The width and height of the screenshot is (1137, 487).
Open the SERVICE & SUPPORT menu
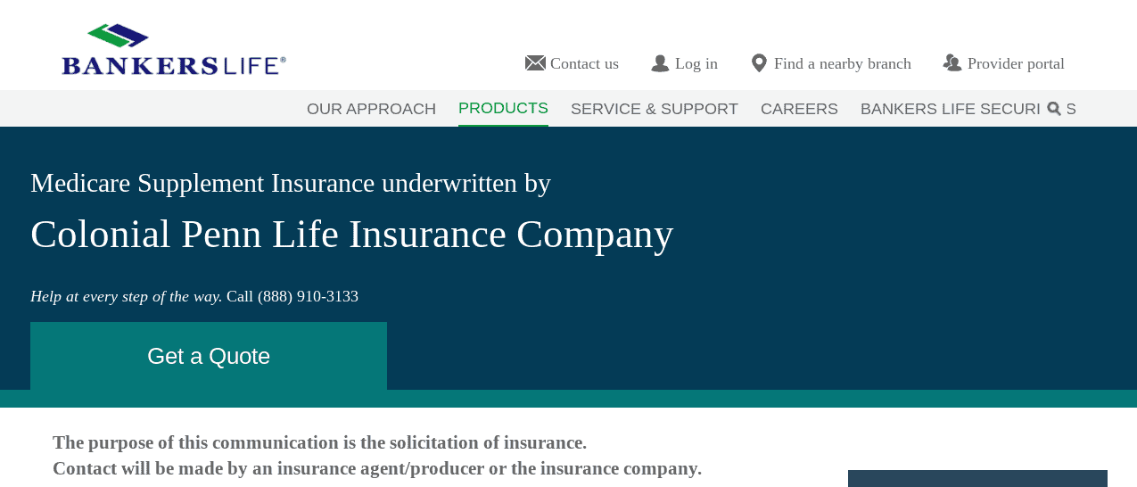[x=655, y=109]
